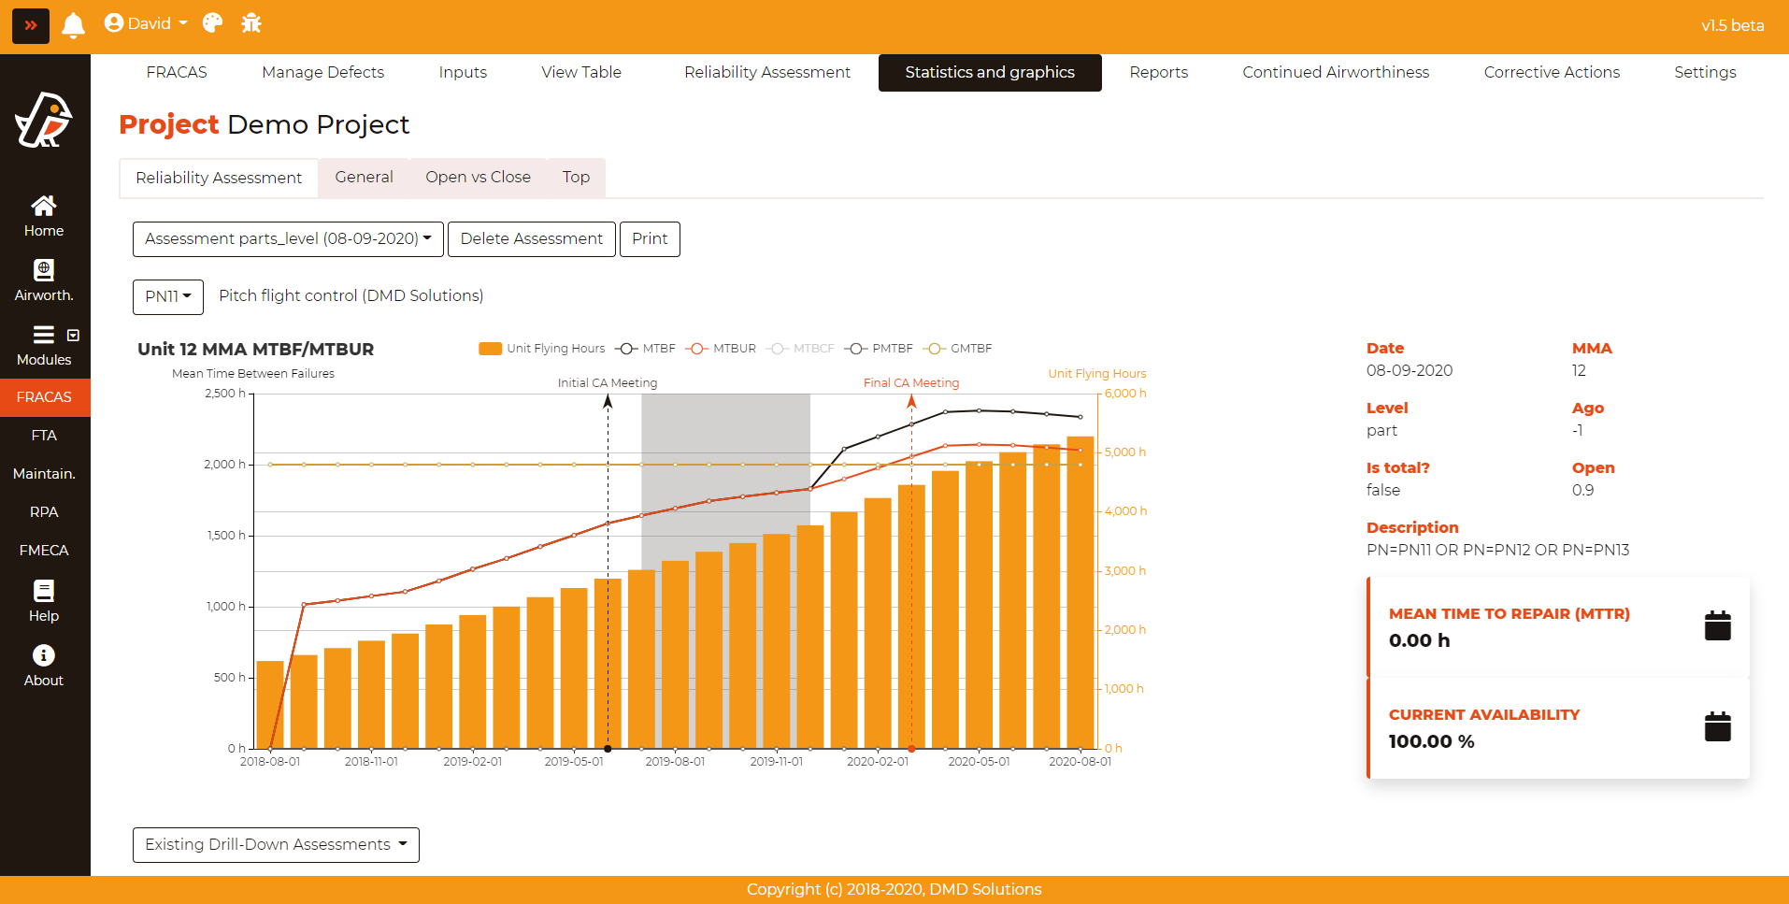Click the bug report icon
This screenshot has width=1789, height=904.
point(251,23)
